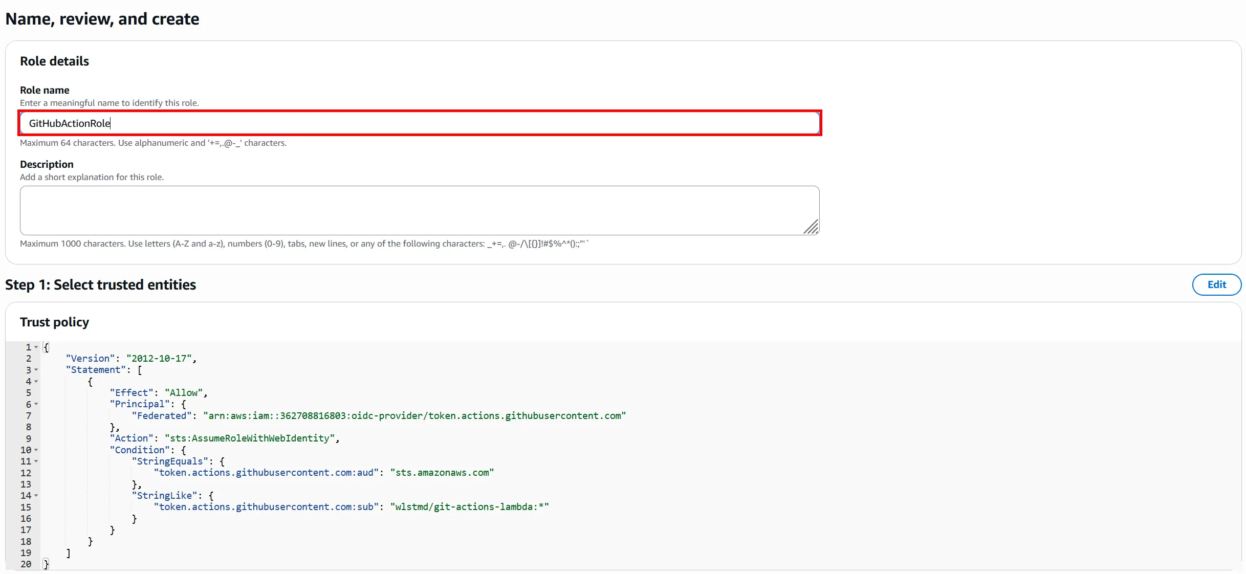Click the closing brace on line 20

(46, 564)
